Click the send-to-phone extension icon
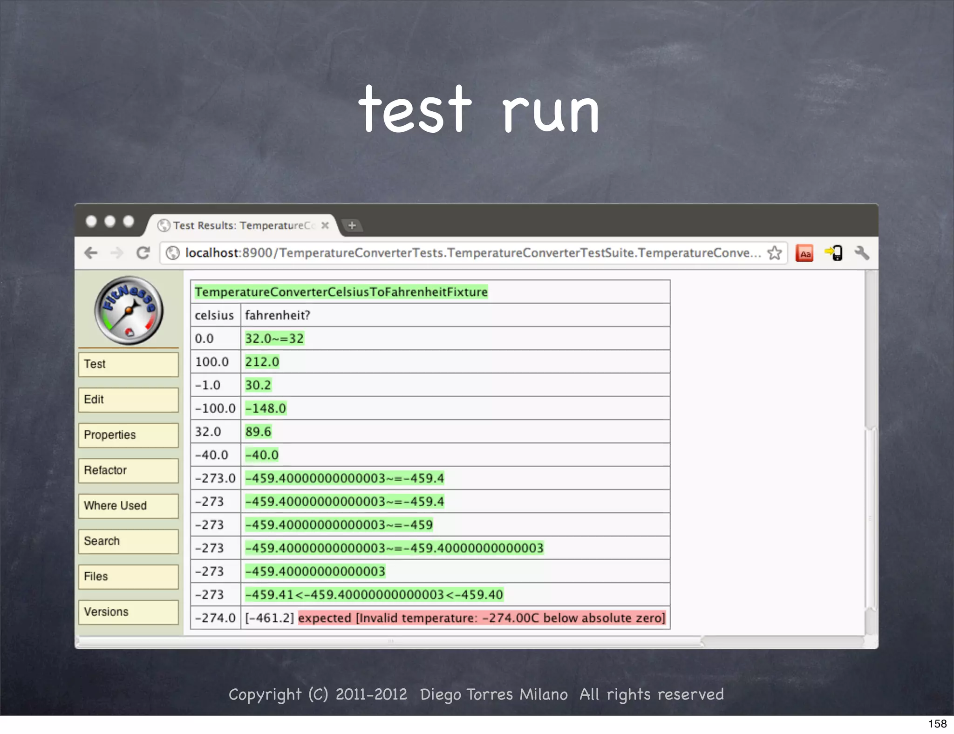Screen dimensions: 954x734 coord(833,253)
